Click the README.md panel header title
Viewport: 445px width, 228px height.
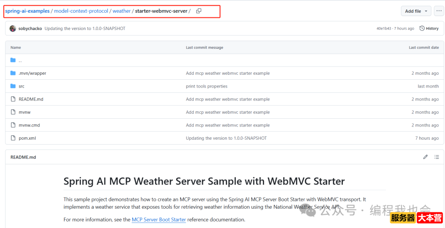(23, 157)
